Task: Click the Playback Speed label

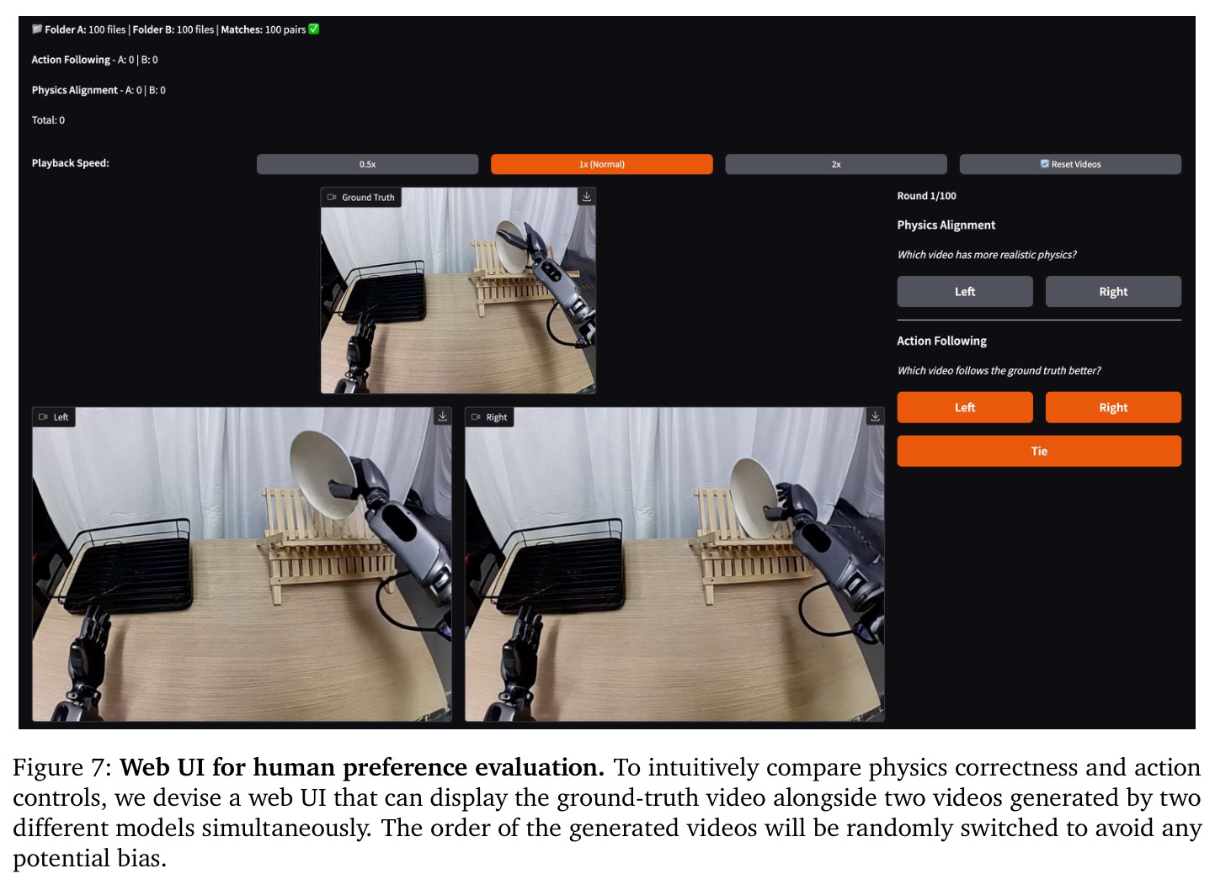Action: [71, 163]
